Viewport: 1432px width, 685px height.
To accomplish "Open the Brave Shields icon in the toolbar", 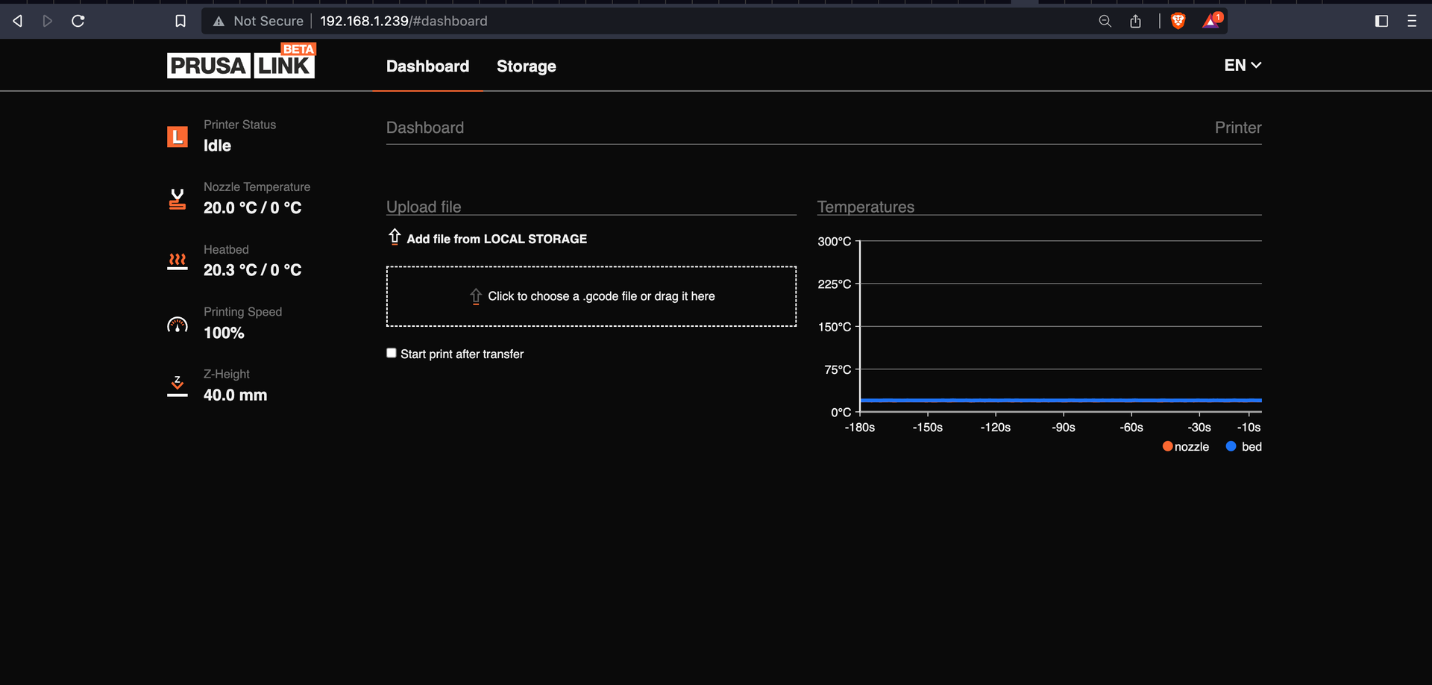I will pyautogui.click(x=1177, y=21).
